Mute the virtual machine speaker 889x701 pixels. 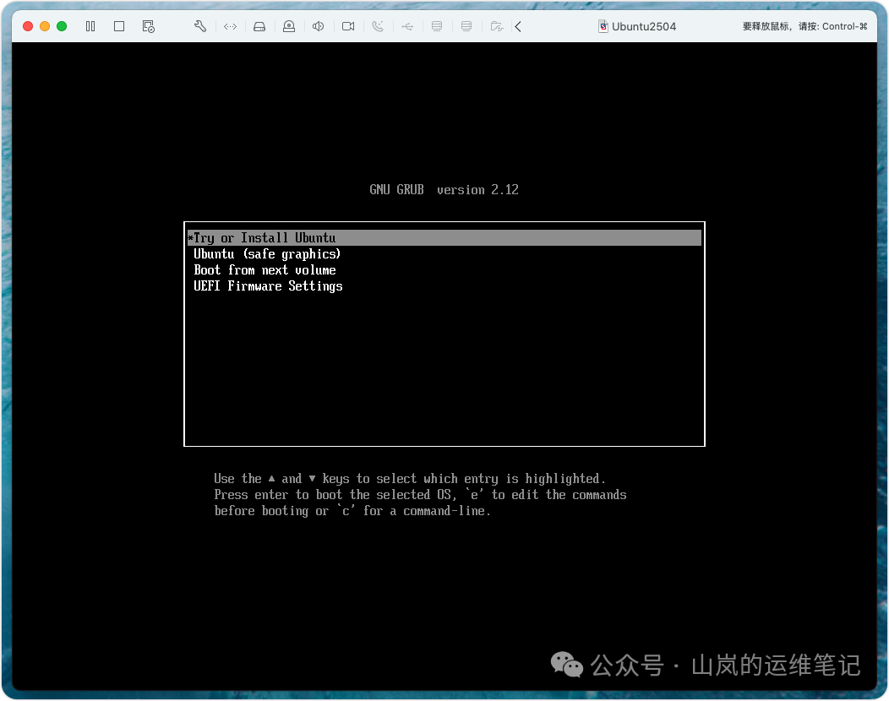point(318,26)
